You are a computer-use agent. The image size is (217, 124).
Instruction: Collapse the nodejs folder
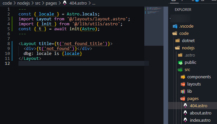[188, 48]
